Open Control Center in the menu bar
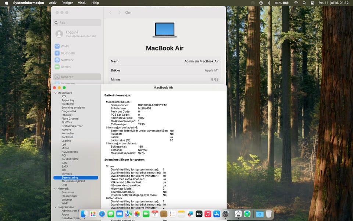353x221 pixels. 313,3
